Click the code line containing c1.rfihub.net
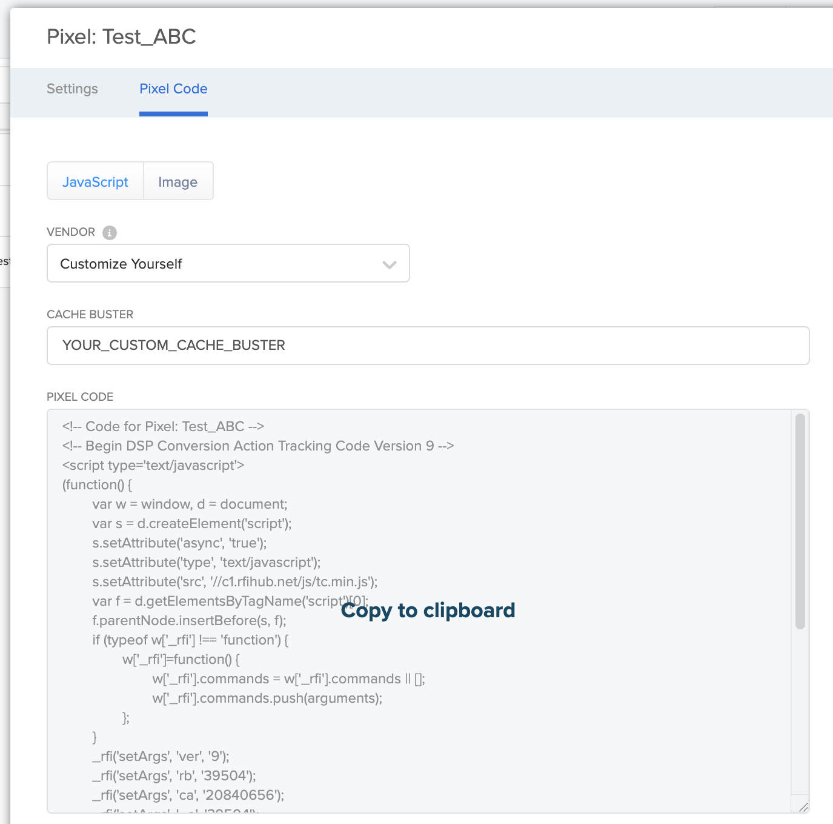Screen dimensions: 833x824 coord(234,582)
